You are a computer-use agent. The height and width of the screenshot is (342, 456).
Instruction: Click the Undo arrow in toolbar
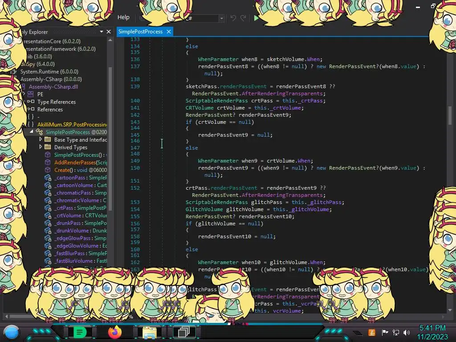(x=233, y=18)
